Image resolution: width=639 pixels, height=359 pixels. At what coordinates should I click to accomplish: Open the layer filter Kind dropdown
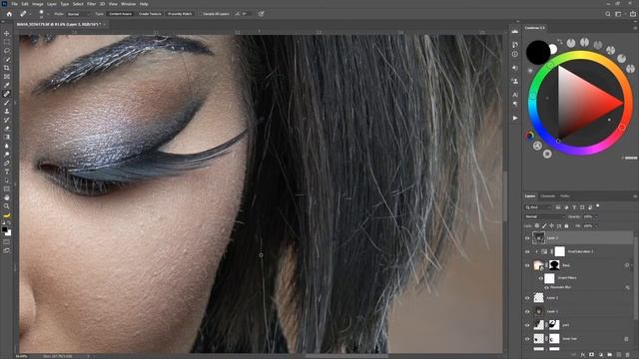point(538,207)
